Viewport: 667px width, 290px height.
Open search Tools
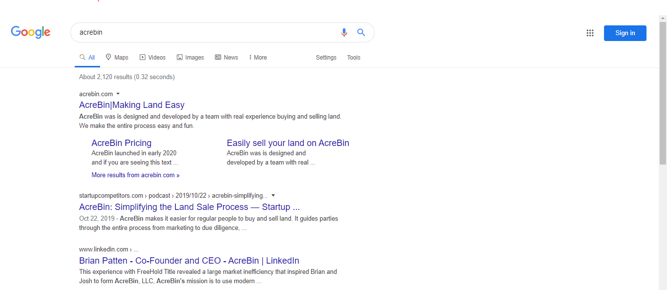click(x=354, y=58)
